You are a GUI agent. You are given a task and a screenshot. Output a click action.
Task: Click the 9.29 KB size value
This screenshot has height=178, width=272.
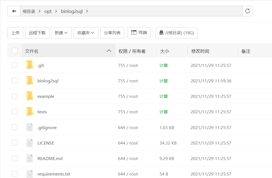click(167, 159)
